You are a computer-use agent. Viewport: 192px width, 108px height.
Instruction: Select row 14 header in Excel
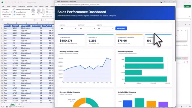[x=2, y=58]
